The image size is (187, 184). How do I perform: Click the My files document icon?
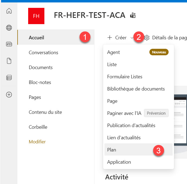tap(9, 61)
